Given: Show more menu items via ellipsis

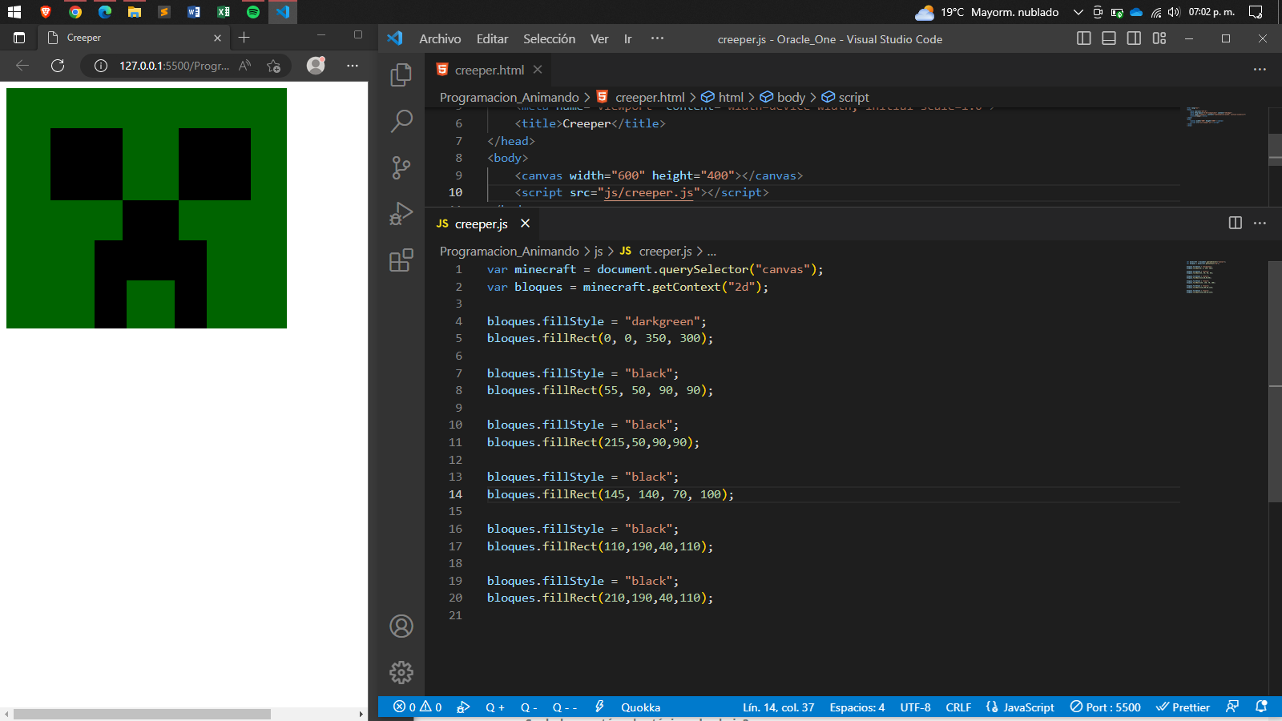Looking at the screenshot, I should (x=657, y=38).
